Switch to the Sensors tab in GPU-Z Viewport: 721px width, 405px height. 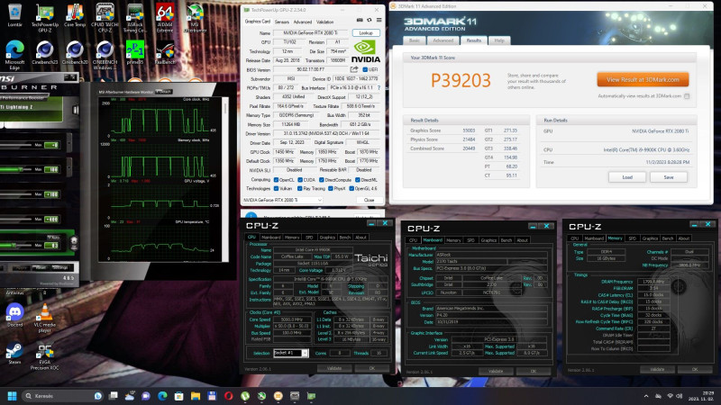[x=282, y=22]
